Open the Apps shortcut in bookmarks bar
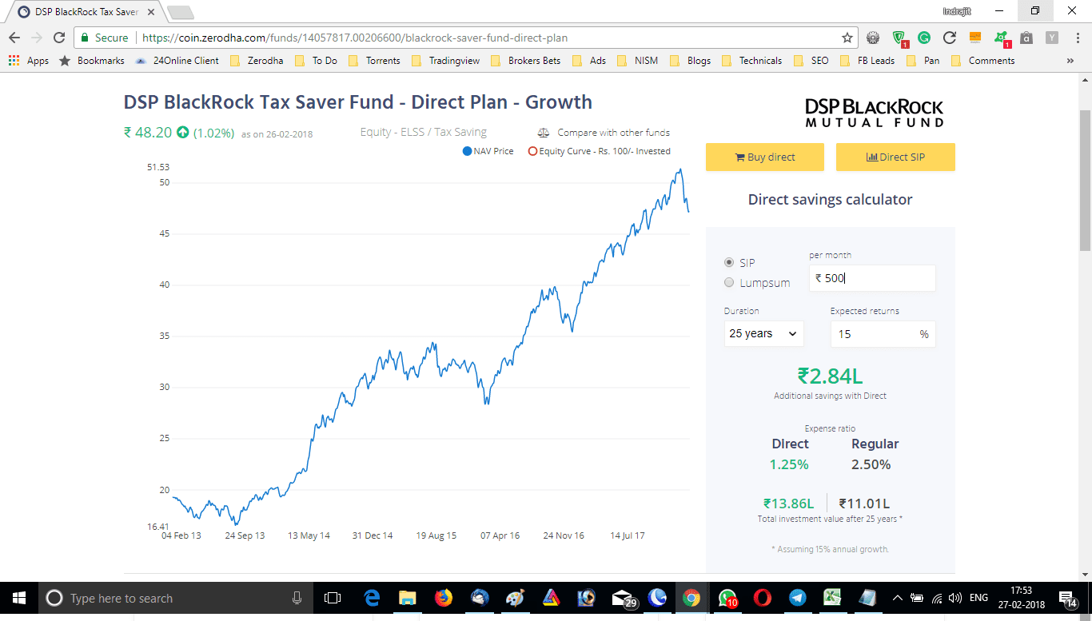1092x621 pixels. tap(29, 60)
